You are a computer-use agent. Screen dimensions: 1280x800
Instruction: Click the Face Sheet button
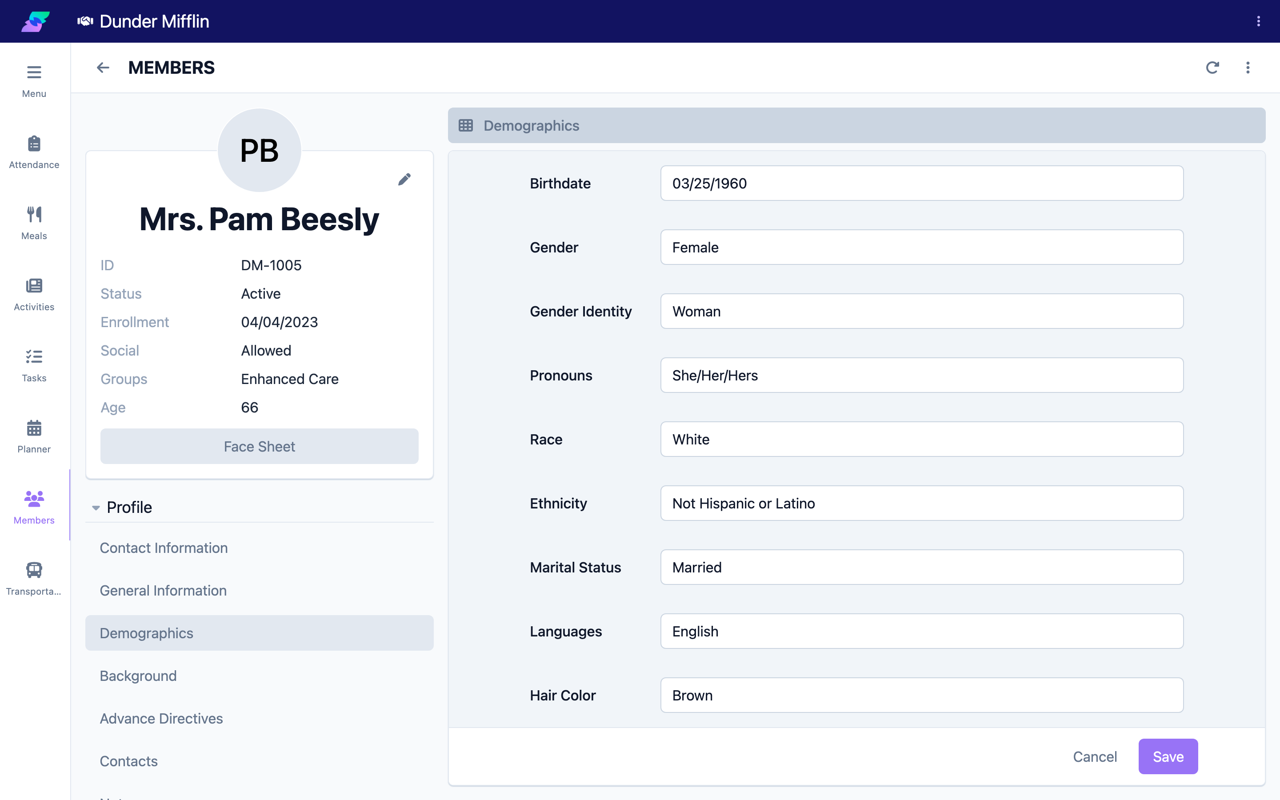click(x=259, y=446)
